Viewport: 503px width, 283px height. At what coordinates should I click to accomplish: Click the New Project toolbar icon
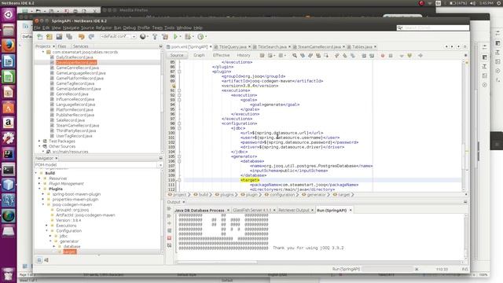coord(50,37)
